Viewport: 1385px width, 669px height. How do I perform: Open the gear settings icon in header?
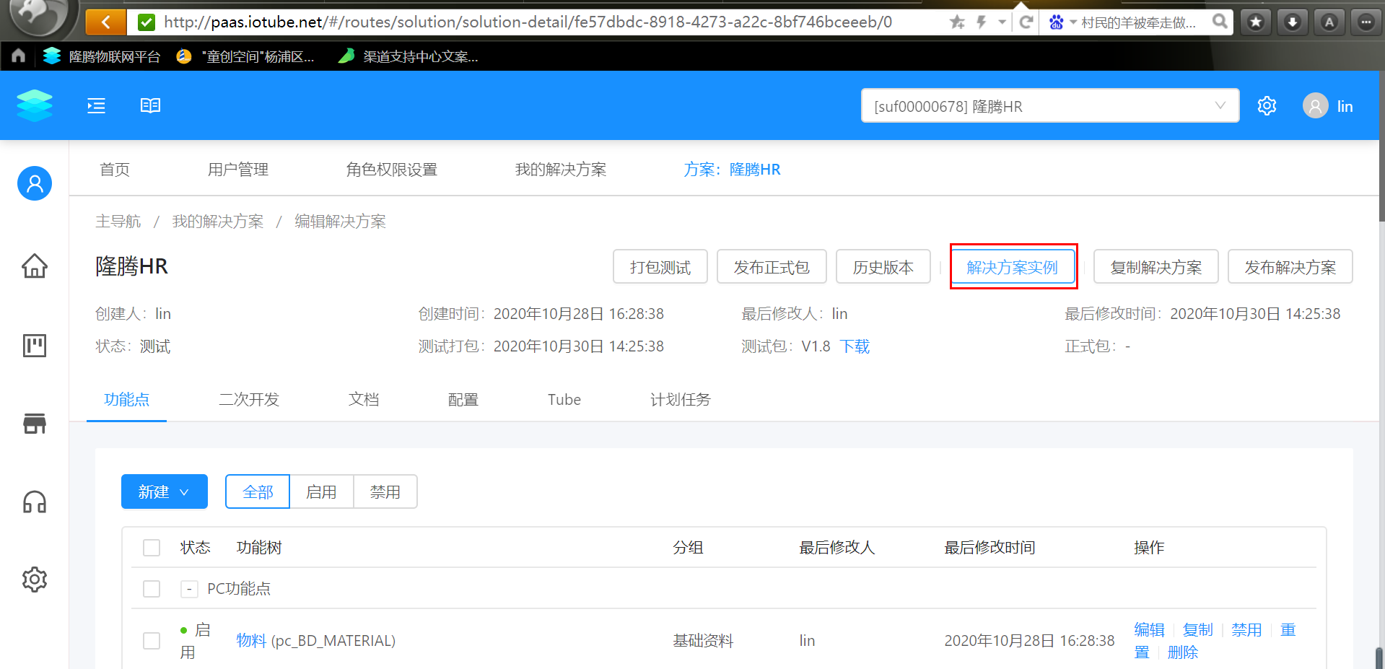[x=1267, y=106]
